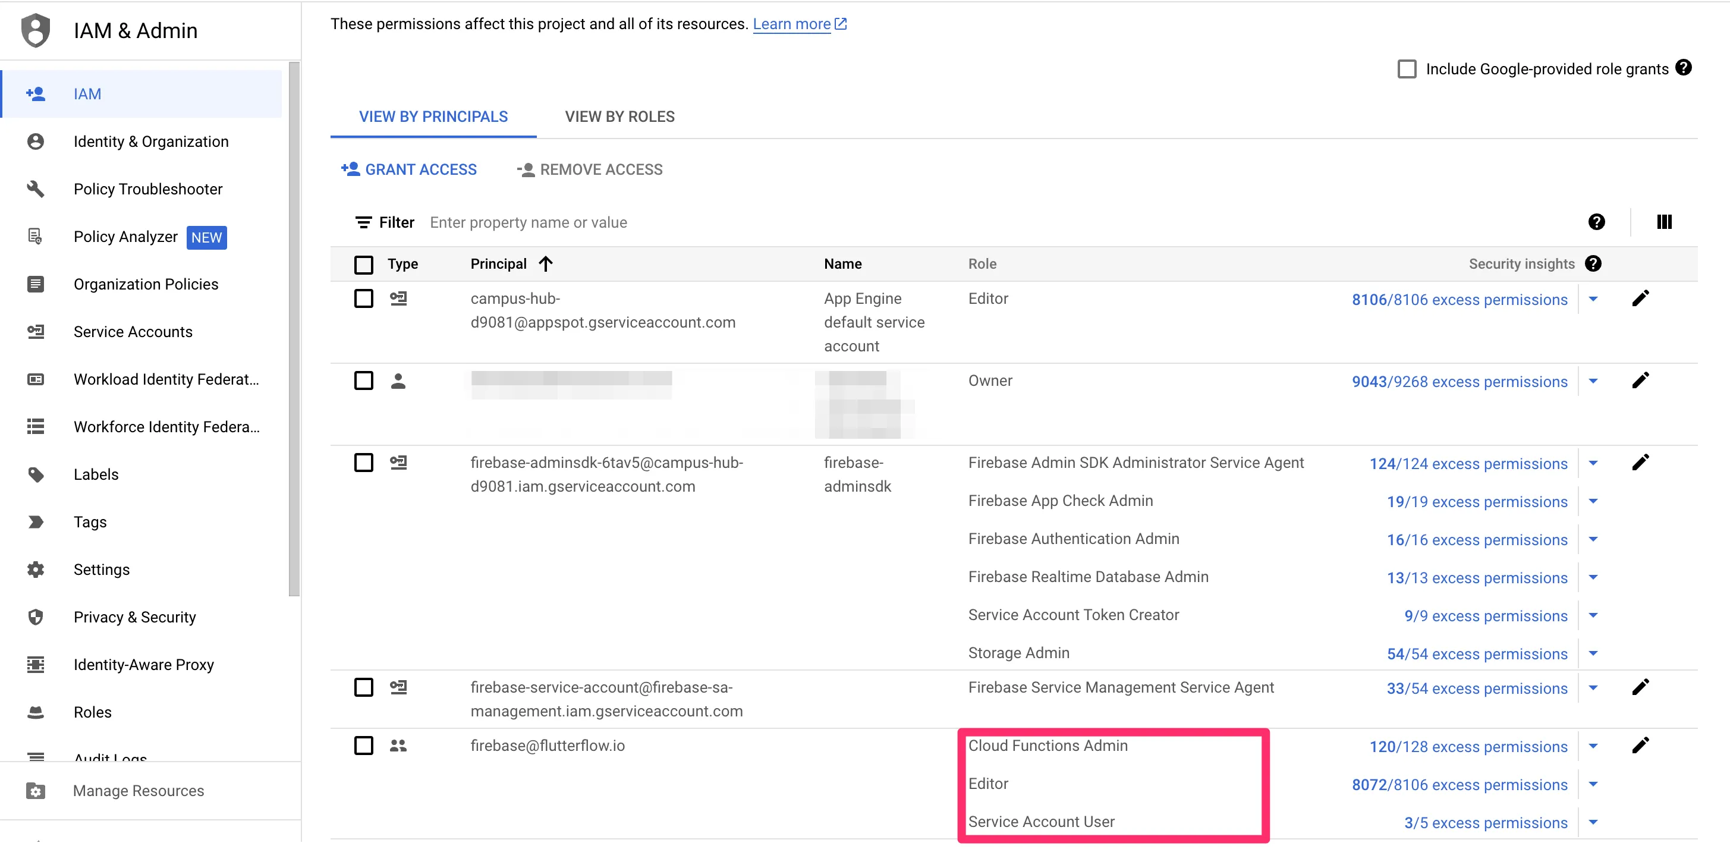
Task: Open the Learn more link
Action: [800, 24]
